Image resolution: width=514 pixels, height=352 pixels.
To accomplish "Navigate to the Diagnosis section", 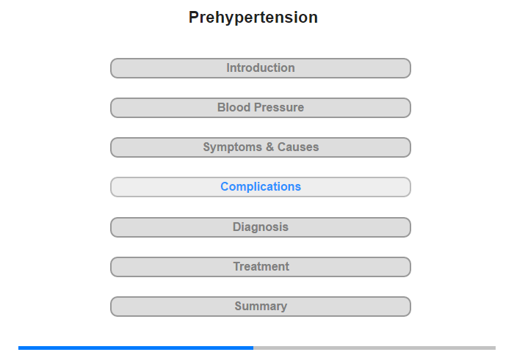I will [x=261, y=227].
